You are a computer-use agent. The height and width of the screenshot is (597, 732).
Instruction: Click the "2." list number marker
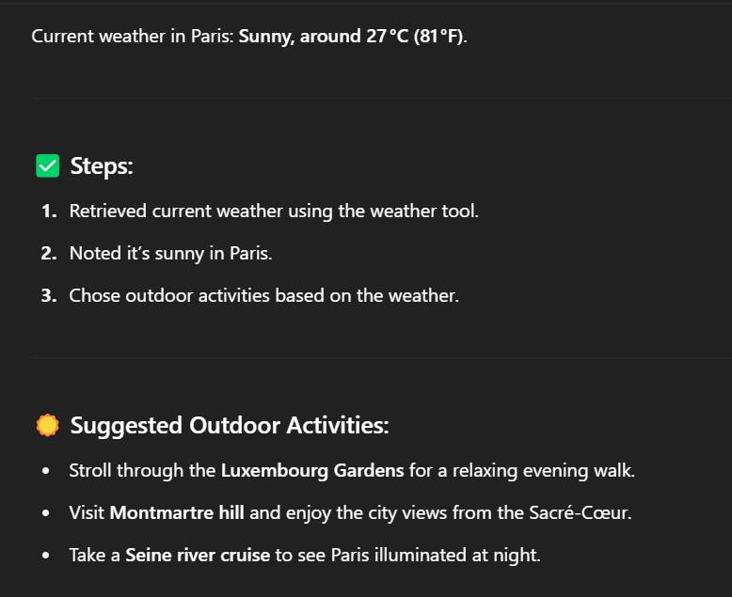click(x=49, y=253)
